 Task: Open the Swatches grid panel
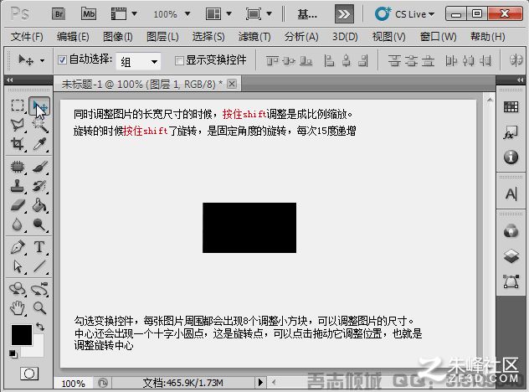coord(511,107)
